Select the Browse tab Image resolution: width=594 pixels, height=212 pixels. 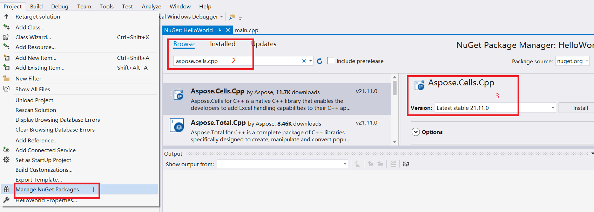[184, 44]
